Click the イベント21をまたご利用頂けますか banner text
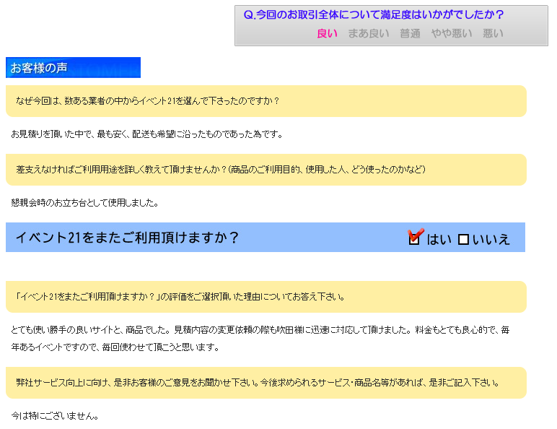Viewport: 557px width, 429px height. click(x=127, y=238)
